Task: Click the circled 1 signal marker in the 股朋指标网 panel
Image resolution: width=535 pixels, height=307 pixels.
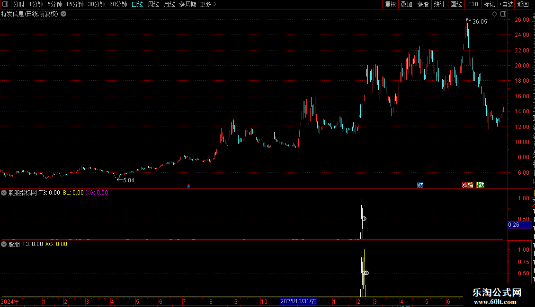Action: [364, 219]
